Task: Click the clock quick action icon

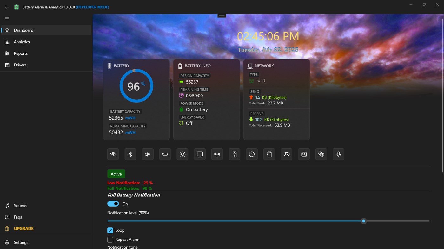Action: point(252,154)
